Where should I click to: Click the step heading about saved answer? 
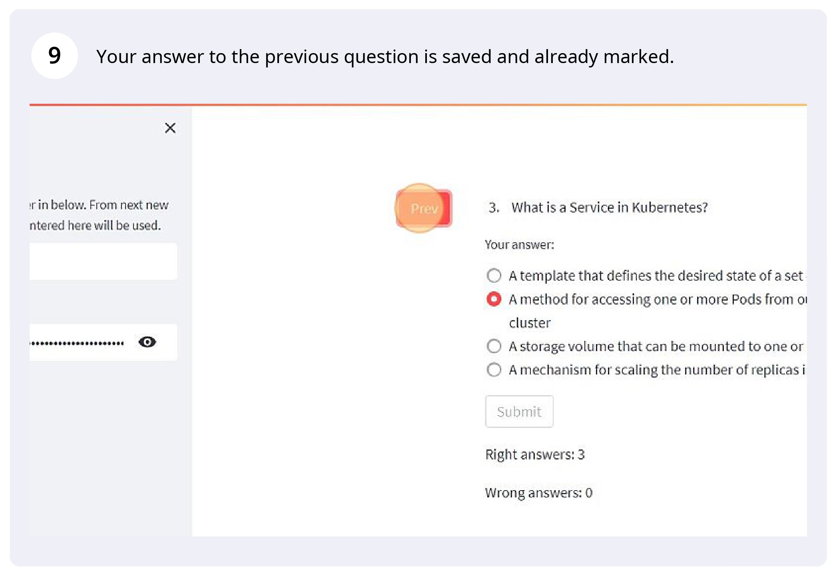[x=385, y=56]
